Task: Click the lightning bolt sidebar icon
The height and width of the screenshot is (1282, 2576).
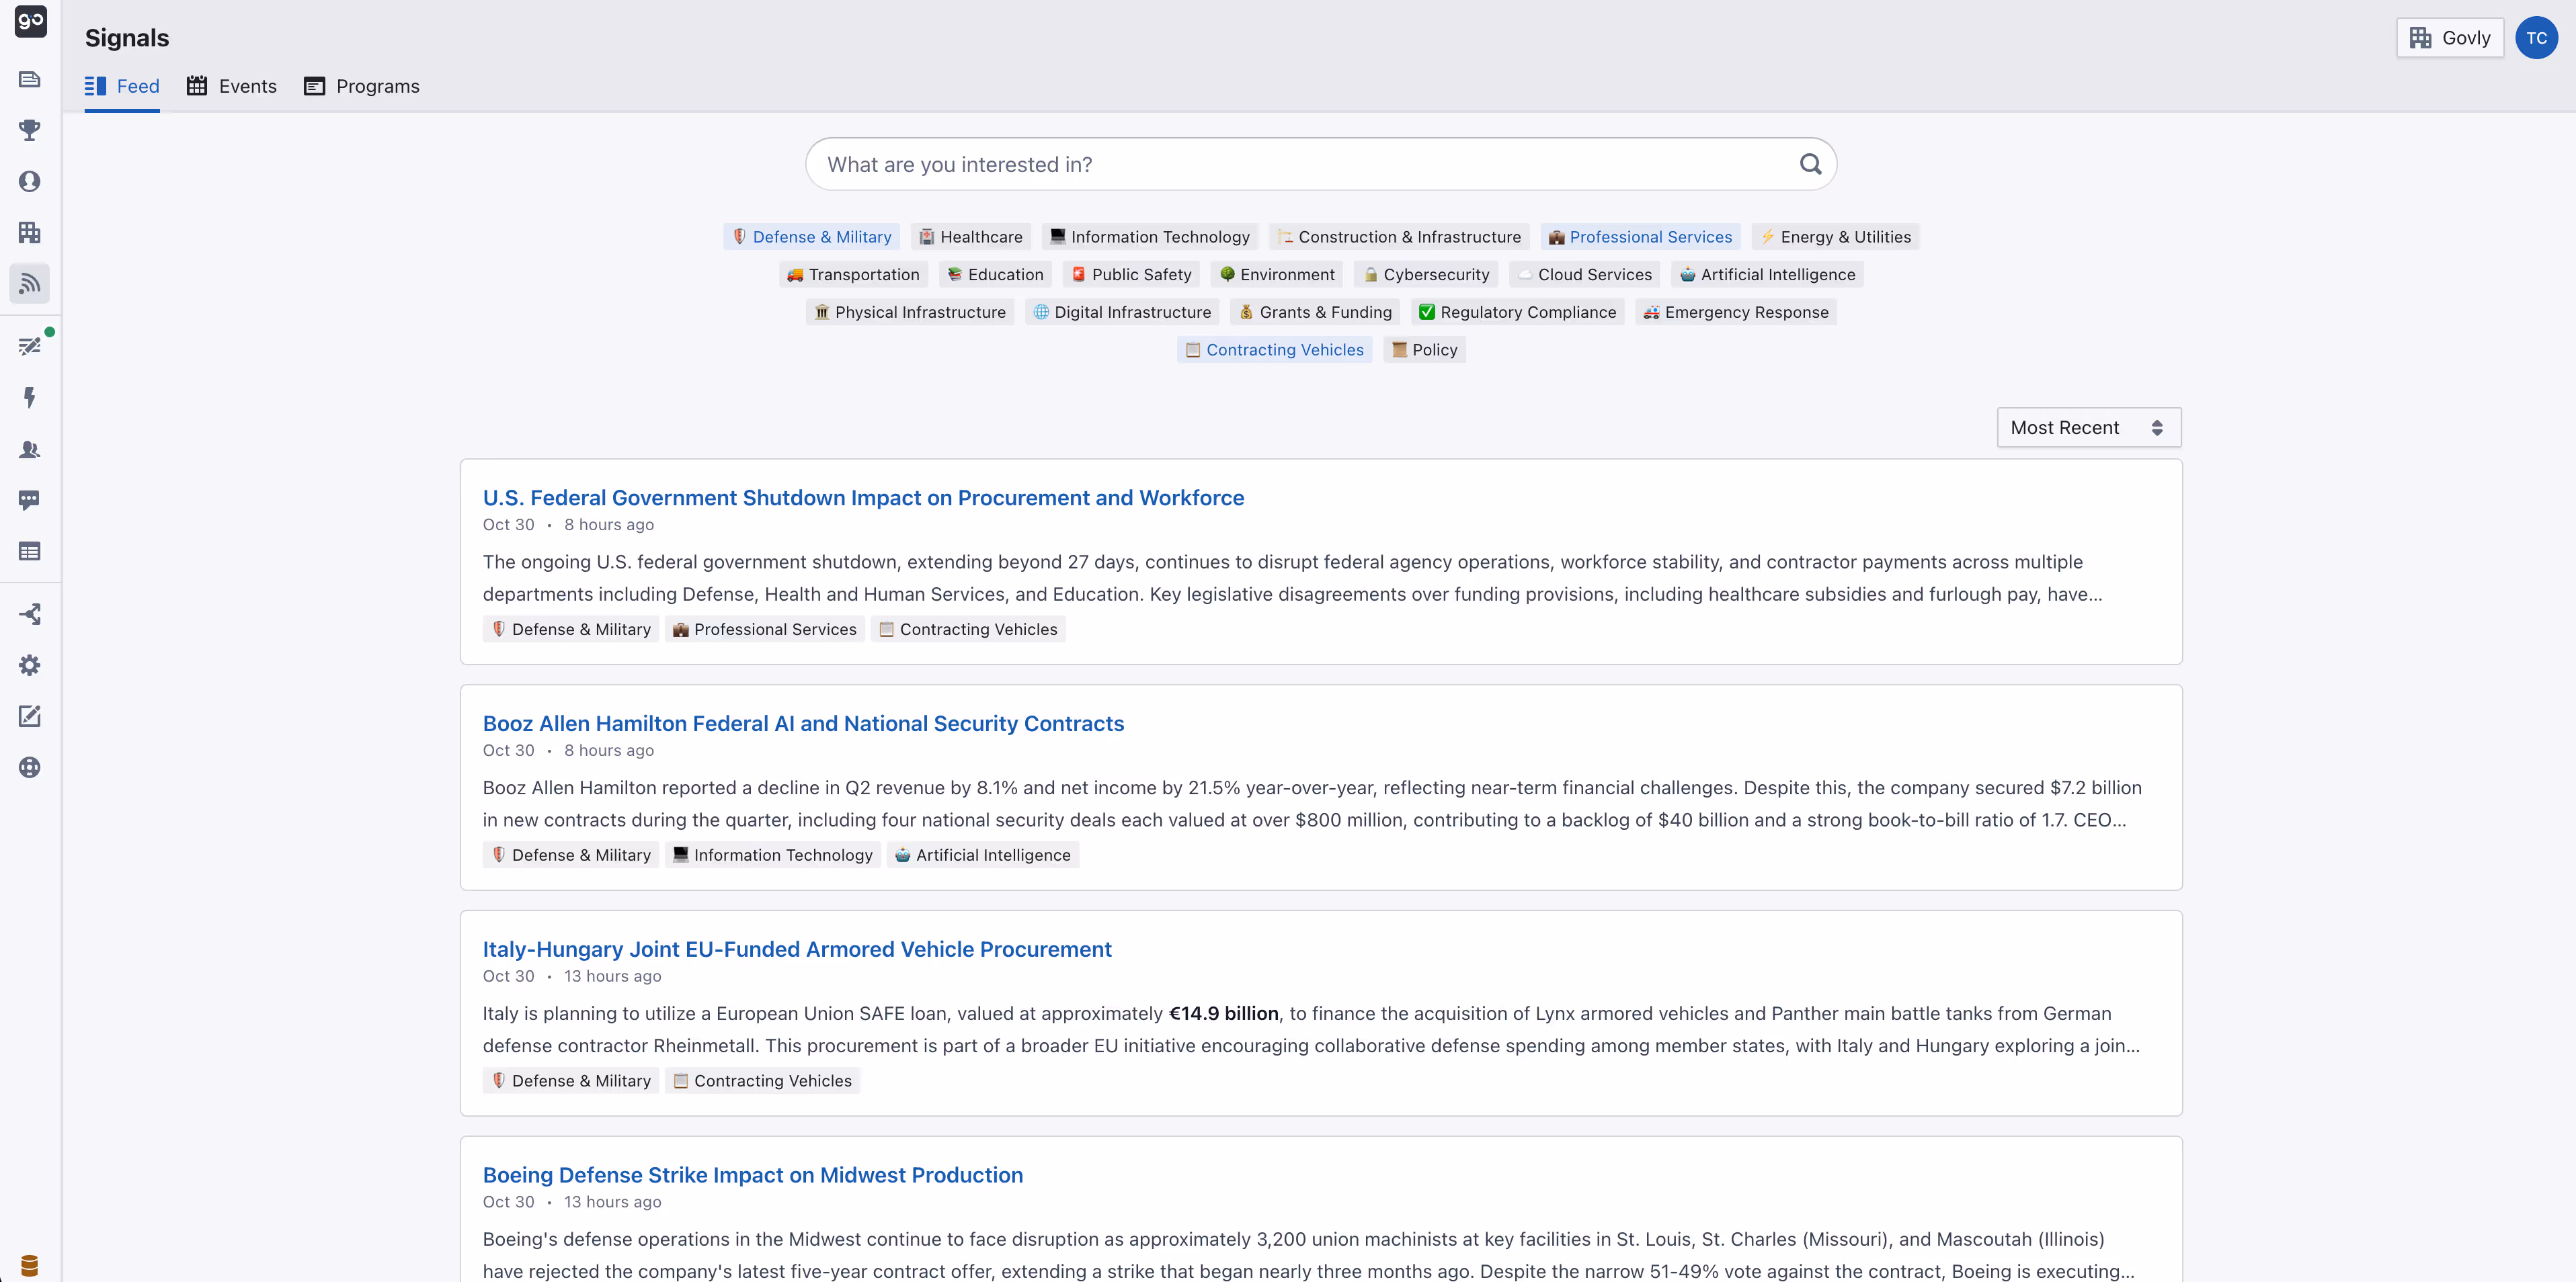Action: pyautogui.click(x=30, y=398)
